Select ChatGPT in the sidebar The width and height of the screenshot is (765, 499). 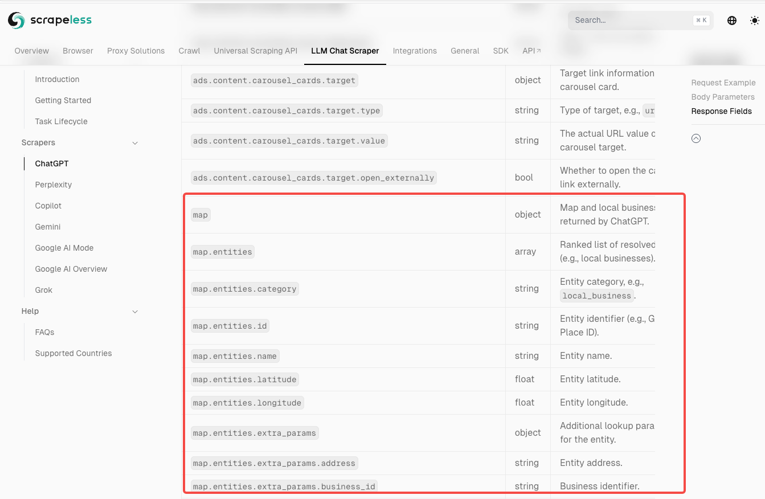(52, 163)
